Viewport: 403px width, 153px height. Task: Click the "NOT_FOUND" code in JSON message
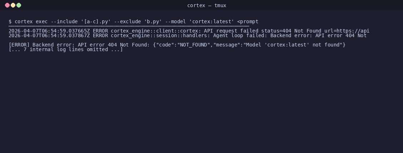[192, 45]
